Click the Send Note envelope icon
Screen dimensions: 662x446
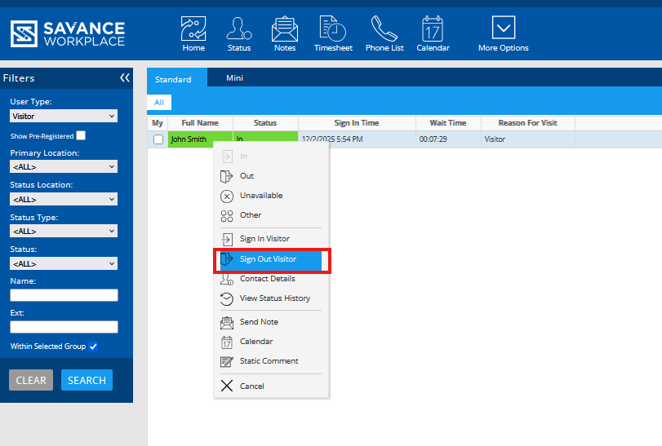[x=227, y=323]
